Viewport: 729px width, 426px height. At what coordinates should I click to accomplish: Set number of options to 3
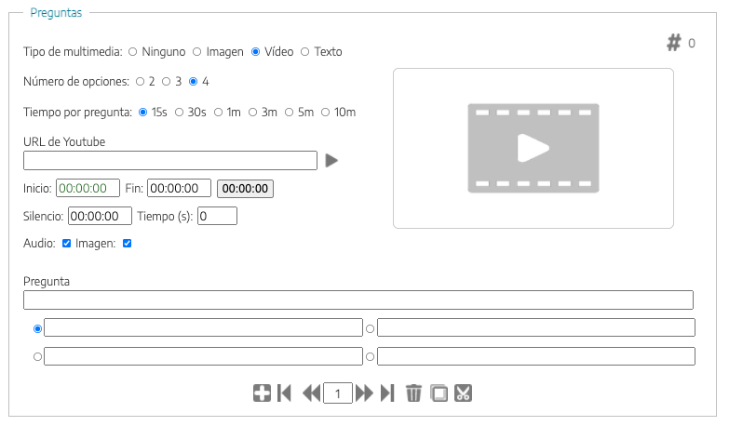[168, 82]
